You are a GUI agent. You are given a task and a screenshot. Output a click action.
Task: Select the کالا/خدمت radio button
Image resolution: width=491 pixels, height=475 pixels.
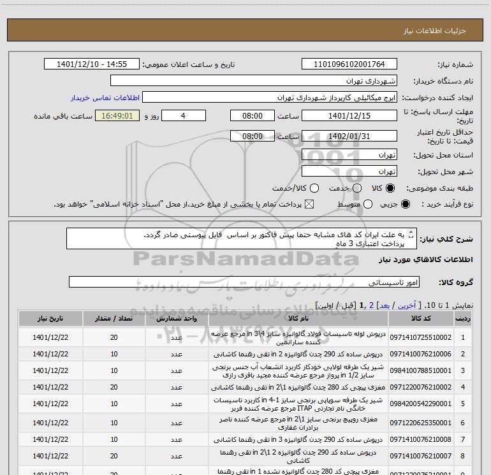tap(314, 188)
